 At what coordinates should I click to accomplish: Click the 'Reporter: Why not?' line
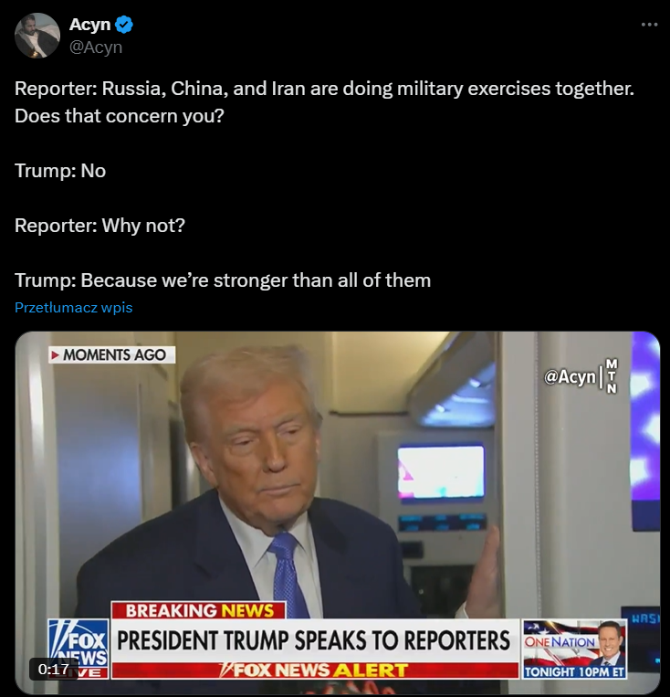click(99, 226)
